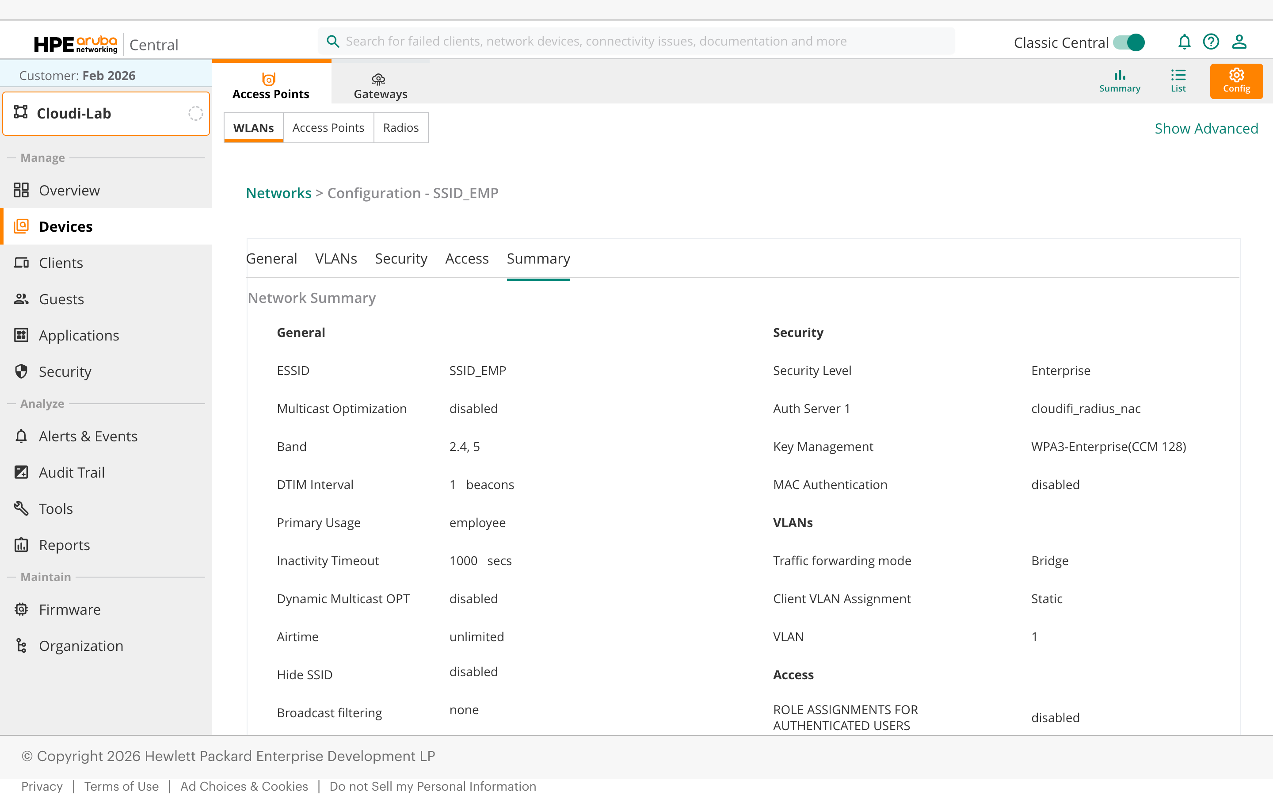The width and height of the screenshot is (1273, 796).
Task: Expand the Cloudi-Lab group selector
Action: tap(106, 113)
